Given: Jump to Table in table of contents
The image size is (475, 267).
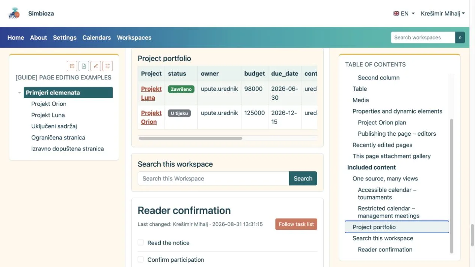Looking at the screenshot, I should click(x=360, y=89).
